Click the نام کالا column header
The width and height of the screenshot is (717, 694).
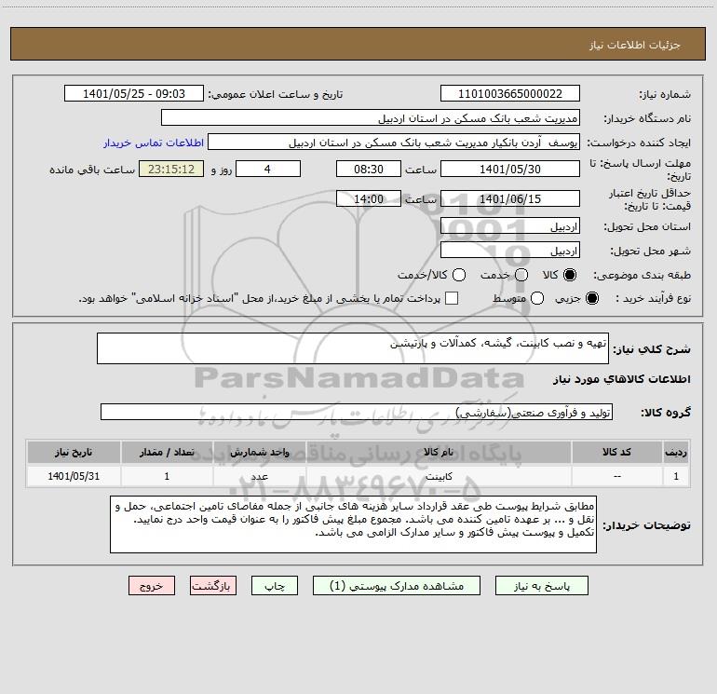point(439,452)
